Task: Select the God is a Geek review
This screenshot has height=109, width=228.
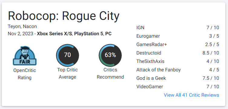Action: pos(177,78)
